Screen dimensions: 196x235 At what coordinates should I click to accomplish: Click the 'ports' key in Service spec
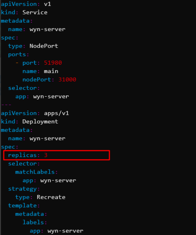pos(17,55)
